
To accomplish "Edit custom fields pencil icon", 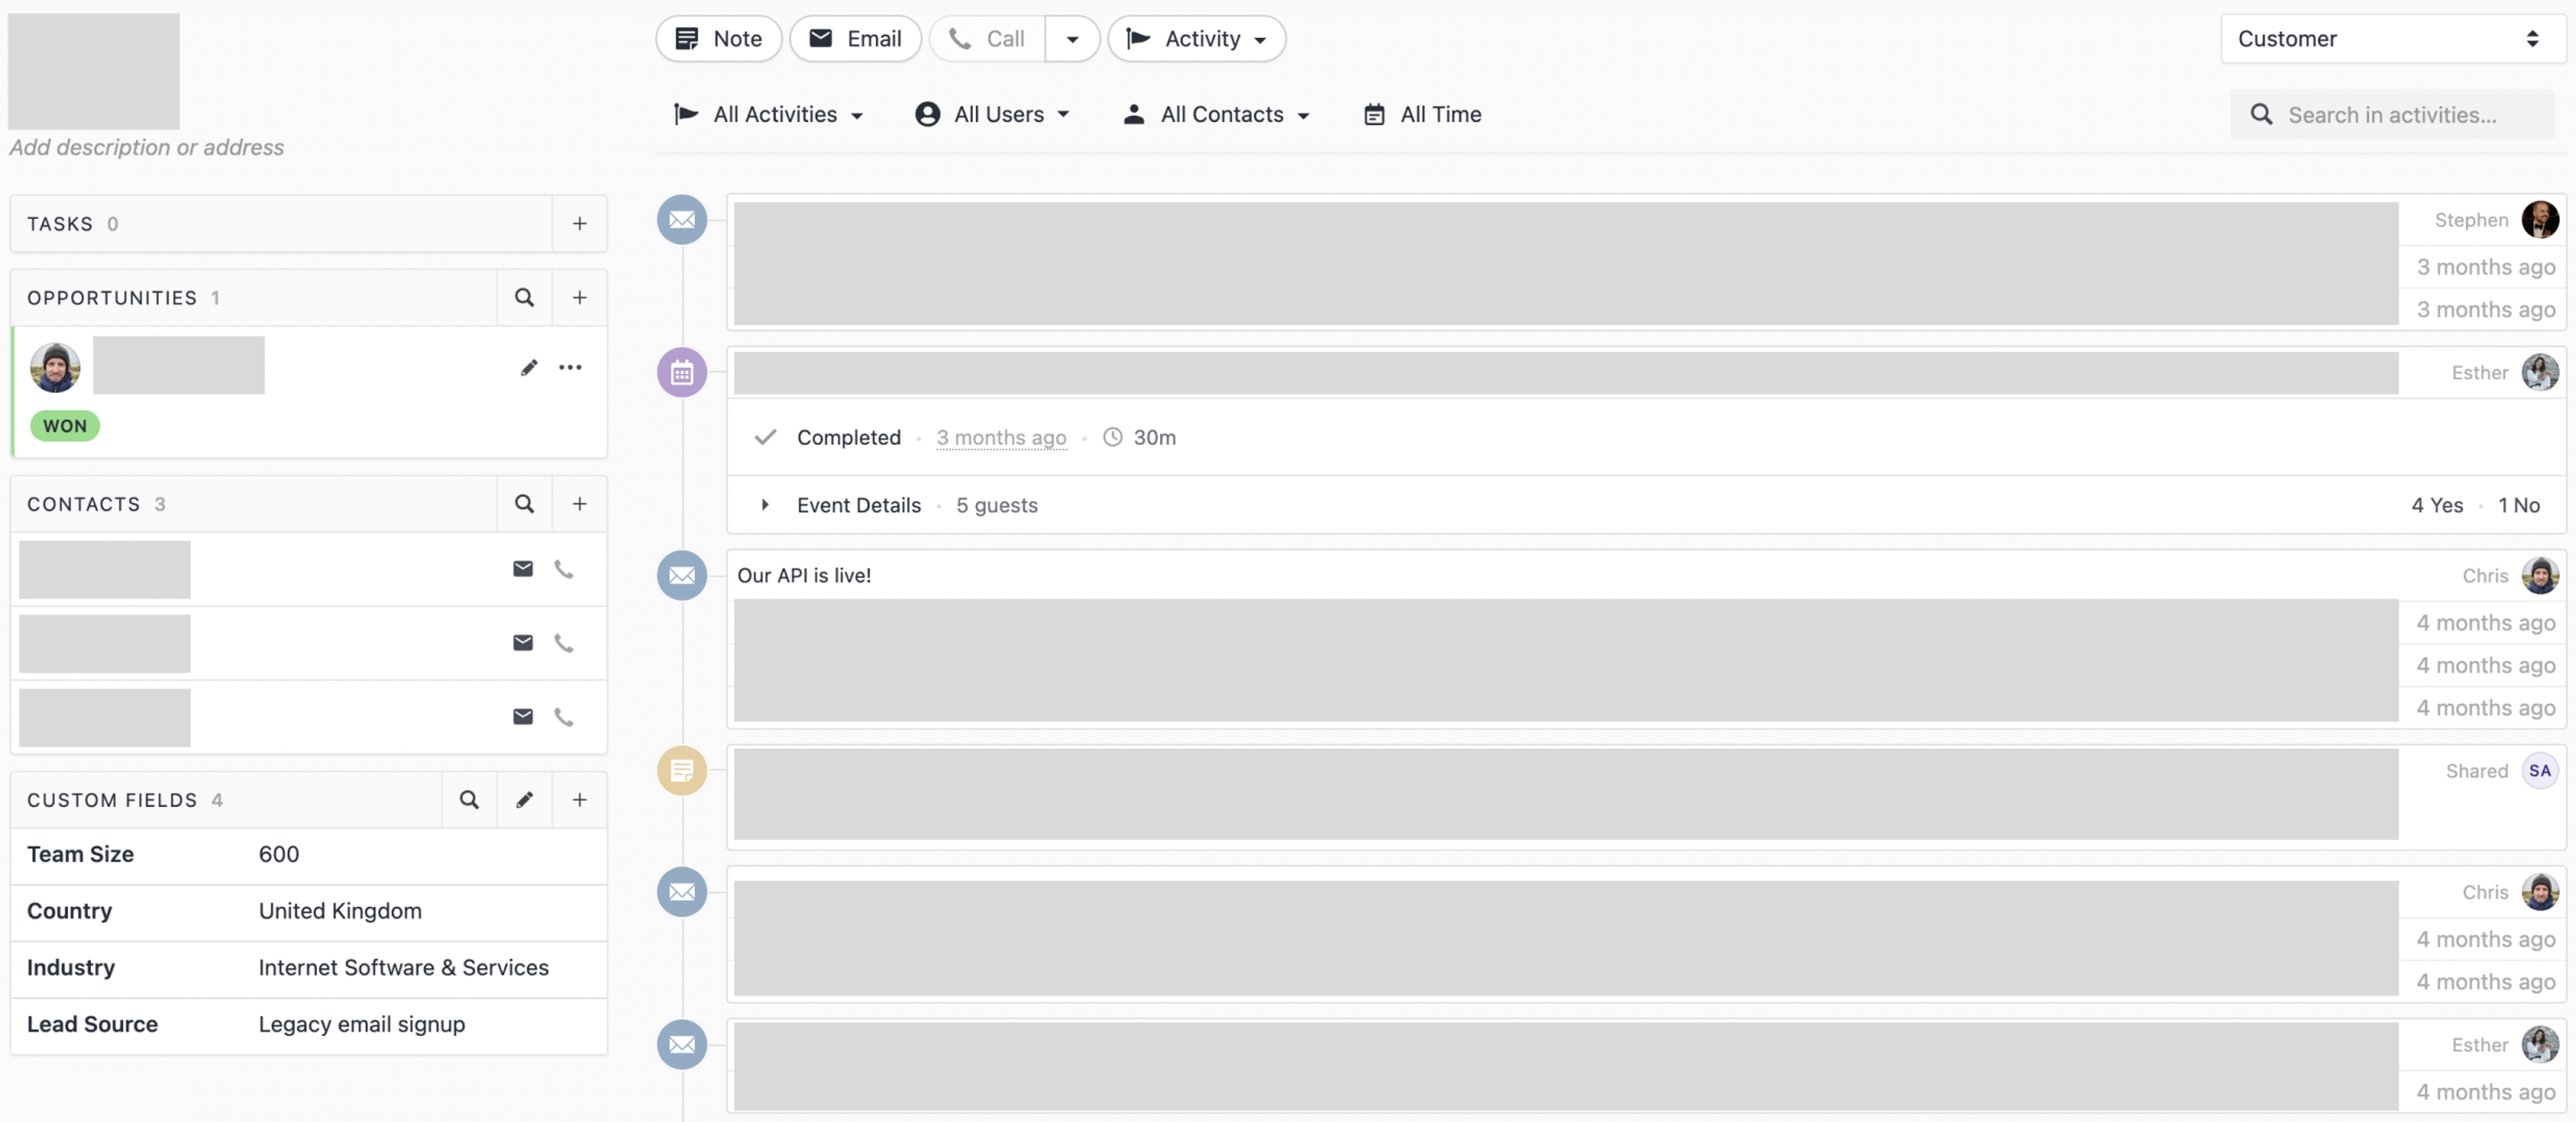I will pyautogui.click(x=524, y=799).
